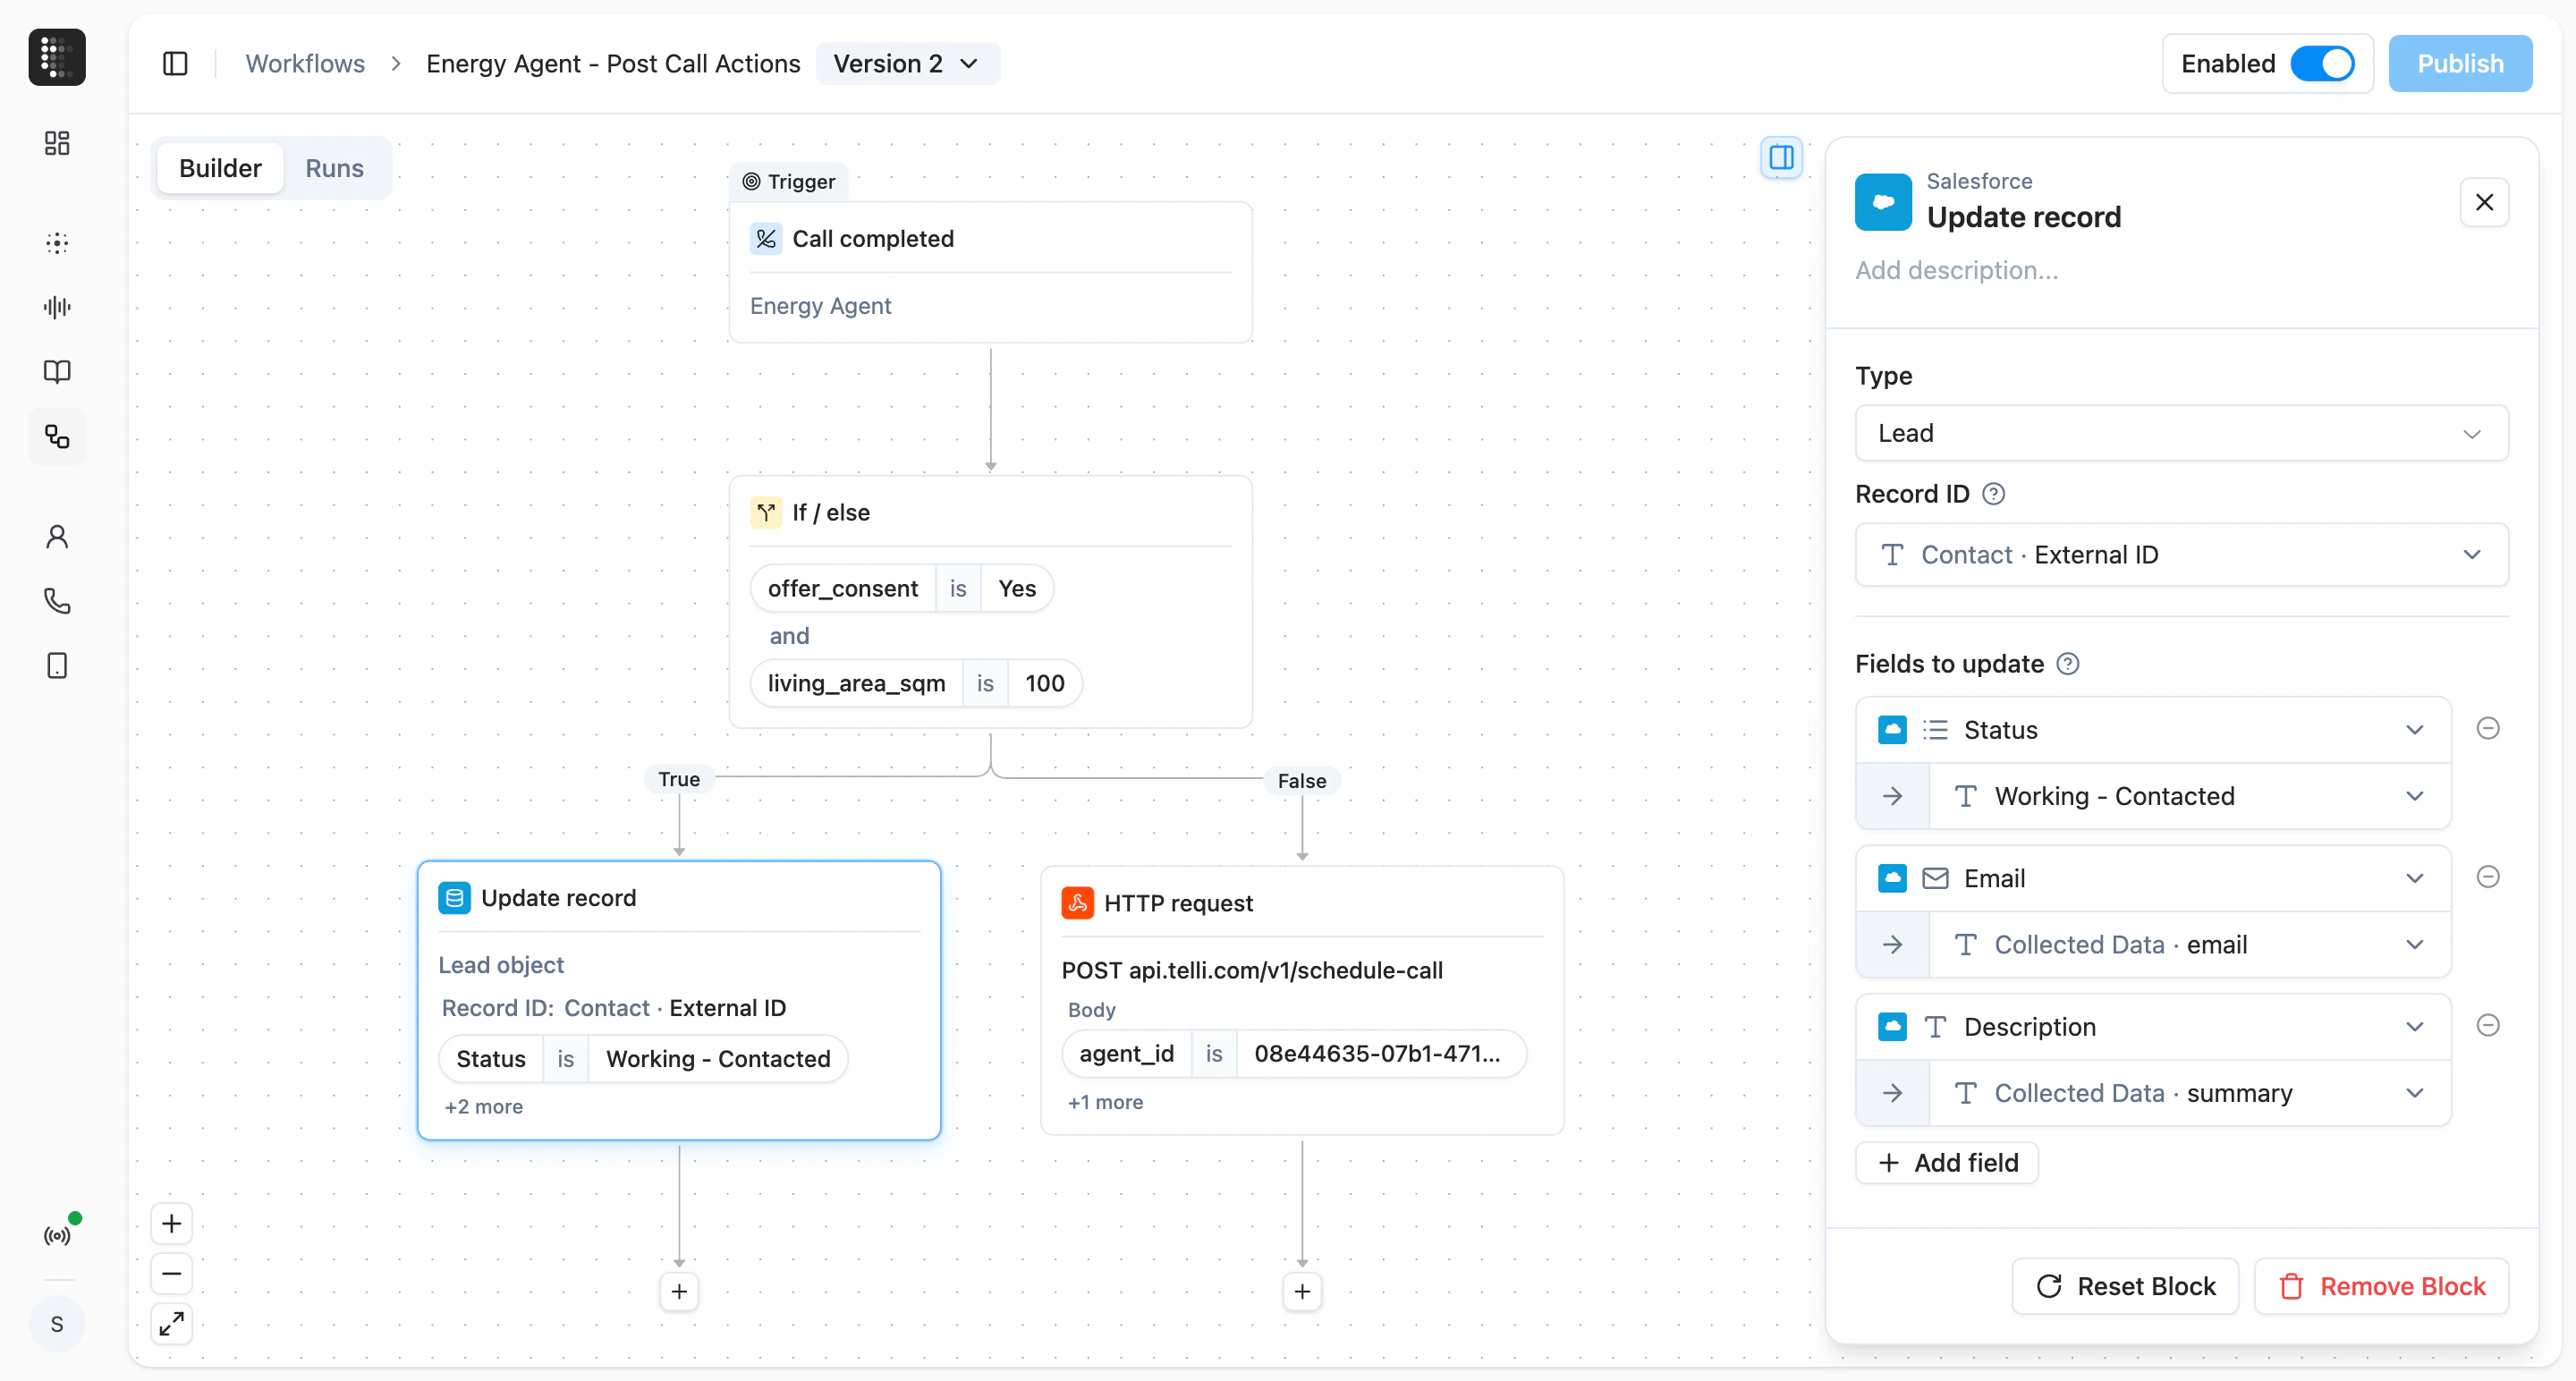Open the Working - Contacted value dropdown
This screenshot has height=1381, width=2576.
coord(2190,796)
